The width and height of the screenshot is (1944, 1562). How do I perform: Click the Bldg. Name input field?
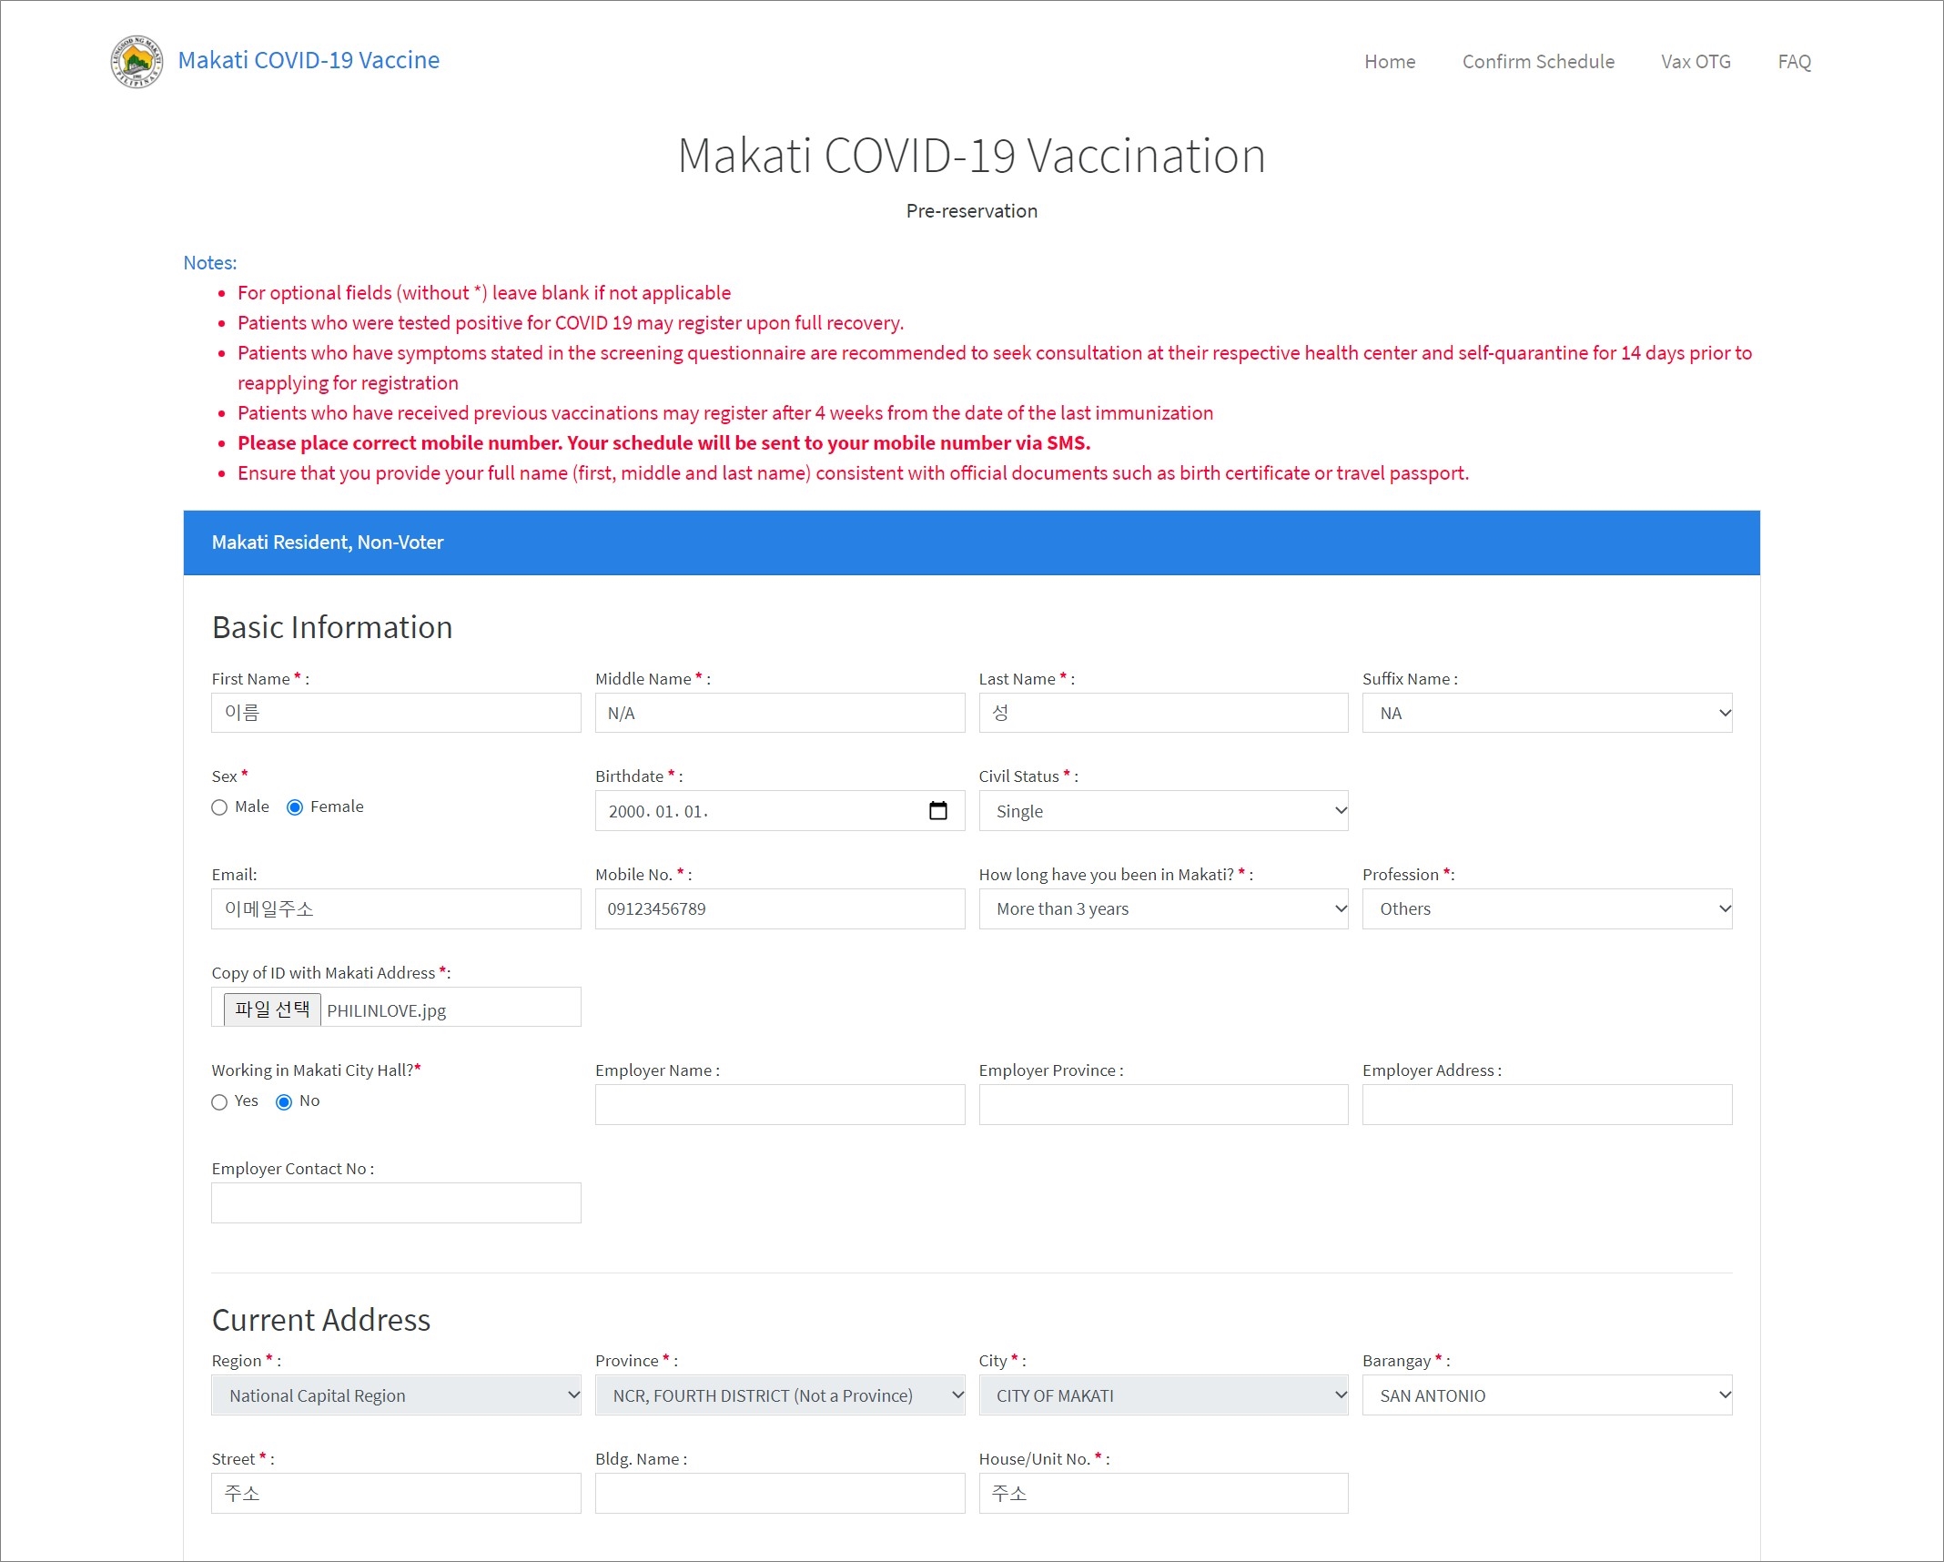tap(779, 1494)
